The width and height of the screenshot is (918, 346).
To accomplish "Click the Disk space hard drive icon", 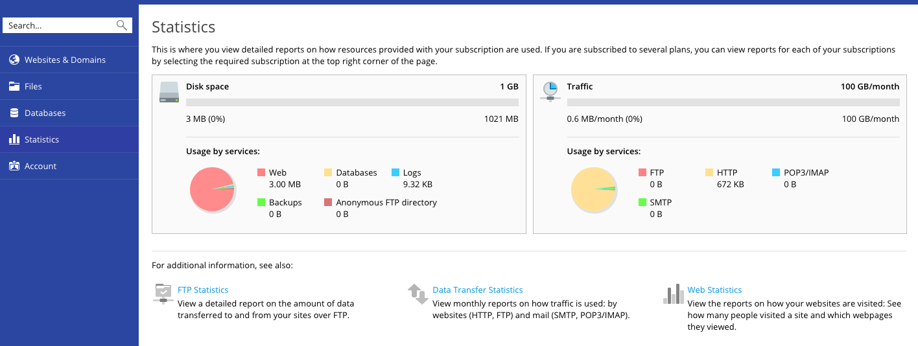I will coord(169,92).
